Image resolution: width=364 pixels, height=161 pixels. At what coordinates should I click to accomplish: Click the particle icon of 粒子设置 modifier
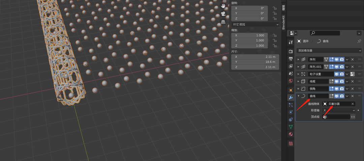pyautogui.click(x=303, y=74)
